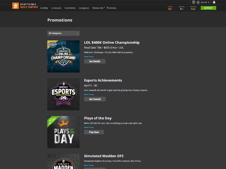The width and height of the screenshot is (226, 169).
Task: Click Get Started for Esports Achievements
Action: 95,99
